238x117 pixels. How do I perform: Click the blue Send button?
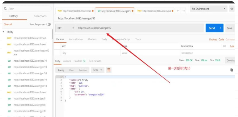coord(212,28)
